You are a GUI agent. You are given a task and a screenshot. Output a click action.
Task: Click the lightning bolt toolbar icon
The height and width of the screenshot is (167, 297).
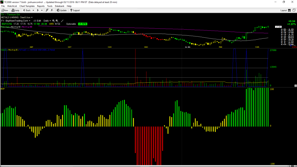(47, 10)
